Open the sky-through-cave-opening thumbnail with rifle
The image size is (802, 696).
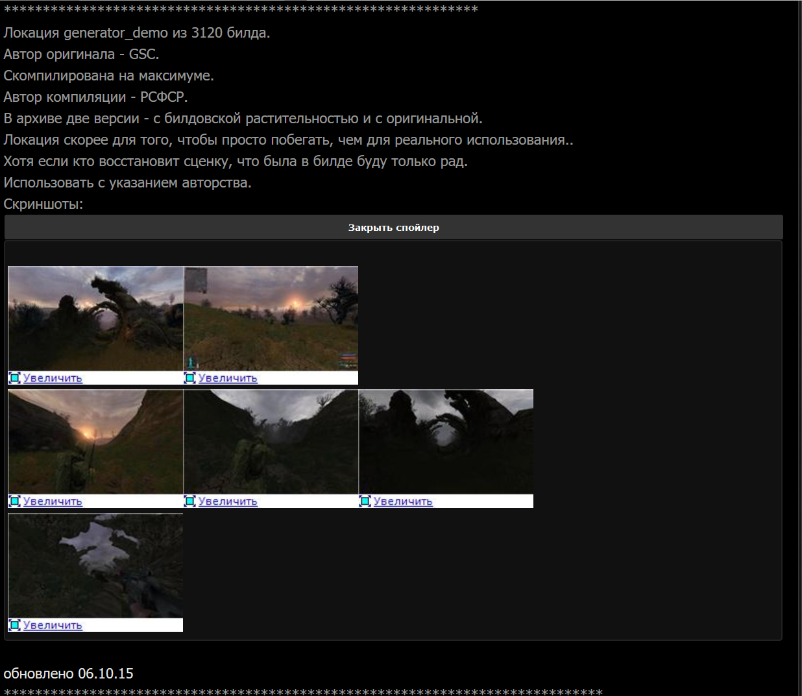click(x=95, y=566)
